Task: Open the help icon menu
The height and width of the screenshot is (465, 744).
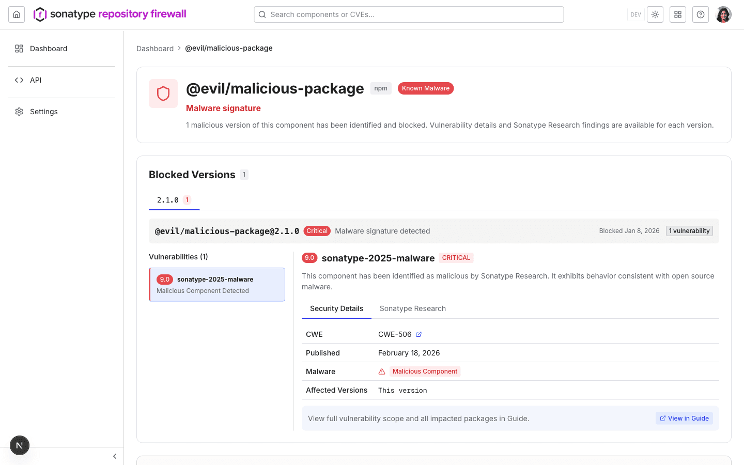Action: (x=701, y=14)
